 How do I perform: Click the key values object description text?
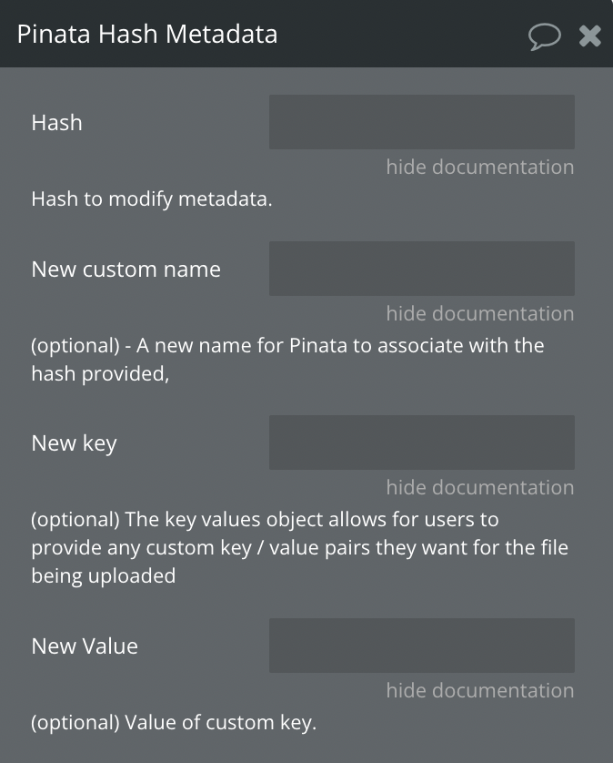299,547
